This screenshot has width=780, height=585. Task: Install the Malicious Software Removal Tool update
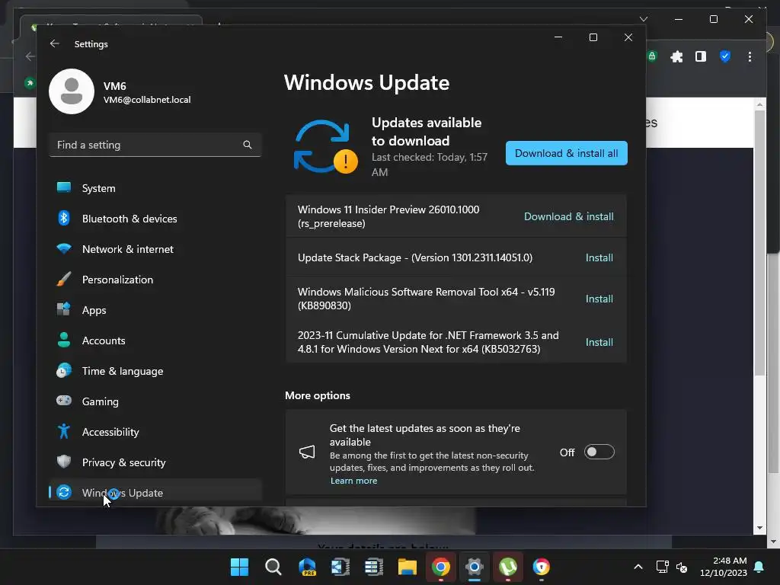click(x=599, y=299)
